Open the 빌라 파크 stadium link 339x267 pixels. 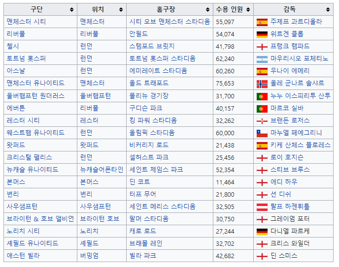tap(143, 256)
